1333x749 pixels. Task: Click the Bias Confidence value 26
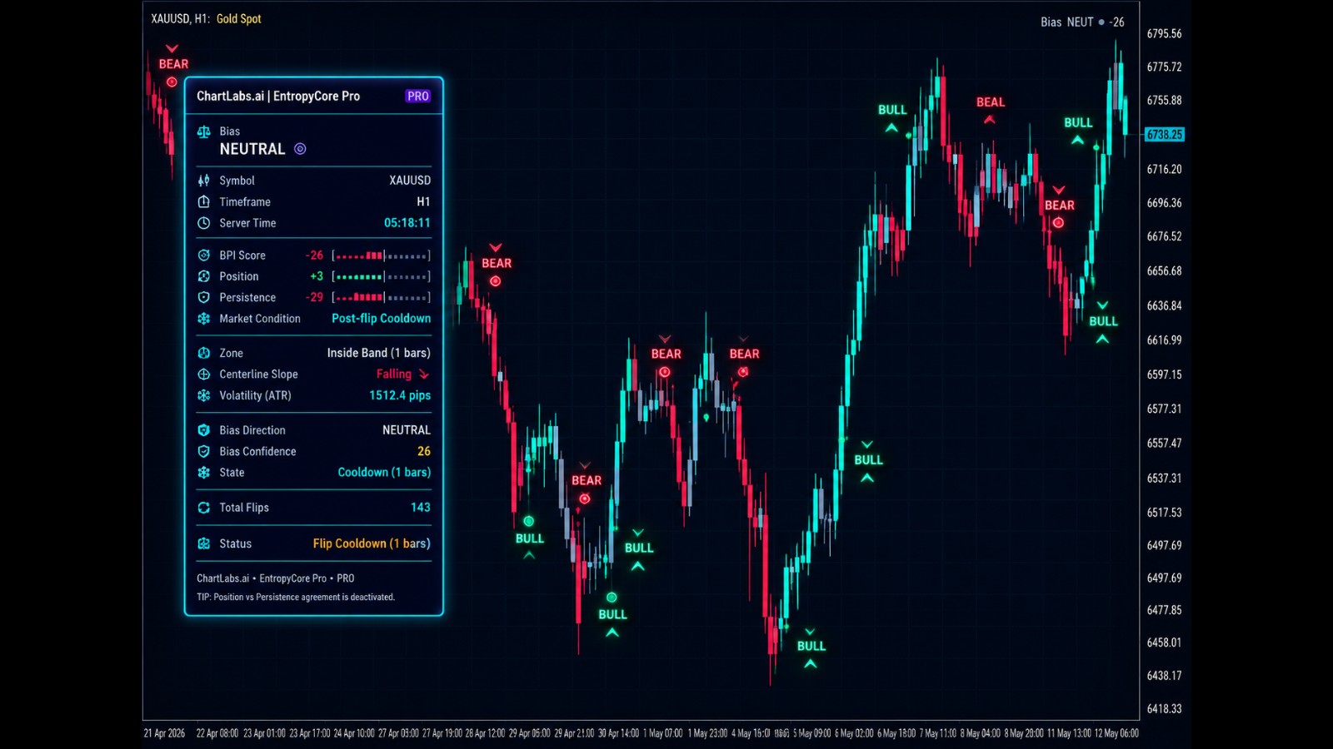click(424, 451)
